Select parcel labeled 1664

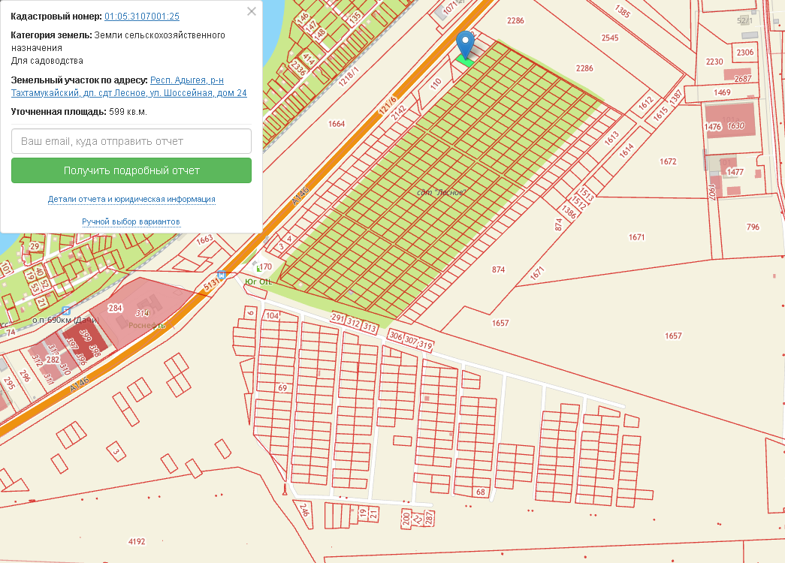(337, 124)
